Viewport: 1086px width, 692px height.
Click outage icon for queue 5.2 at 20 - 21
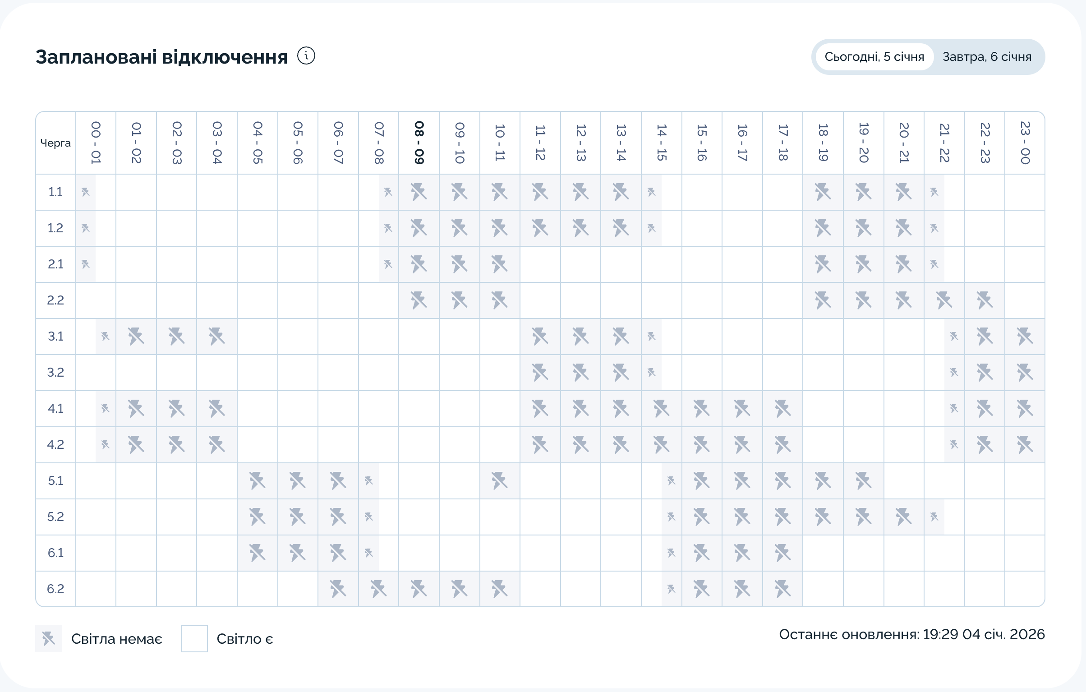904,517
